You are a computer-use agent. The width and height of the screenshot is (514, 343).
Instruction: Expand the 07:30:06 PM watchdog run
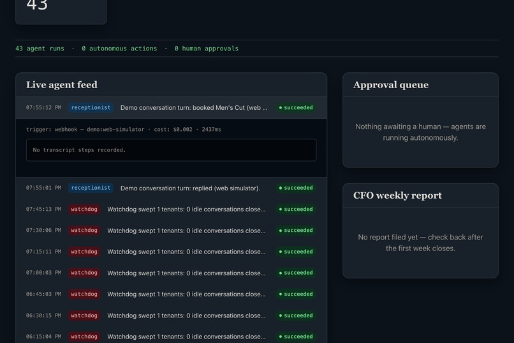click(x=171, y=231)
